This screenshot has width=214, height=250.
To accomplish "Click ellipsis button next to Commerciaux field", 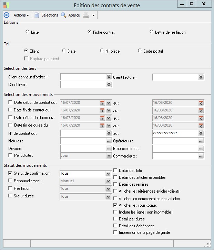I will tap(201, 156).
